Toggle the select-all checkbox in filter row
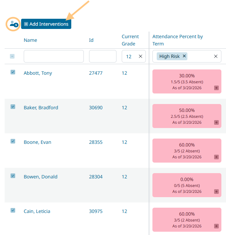 12,56
